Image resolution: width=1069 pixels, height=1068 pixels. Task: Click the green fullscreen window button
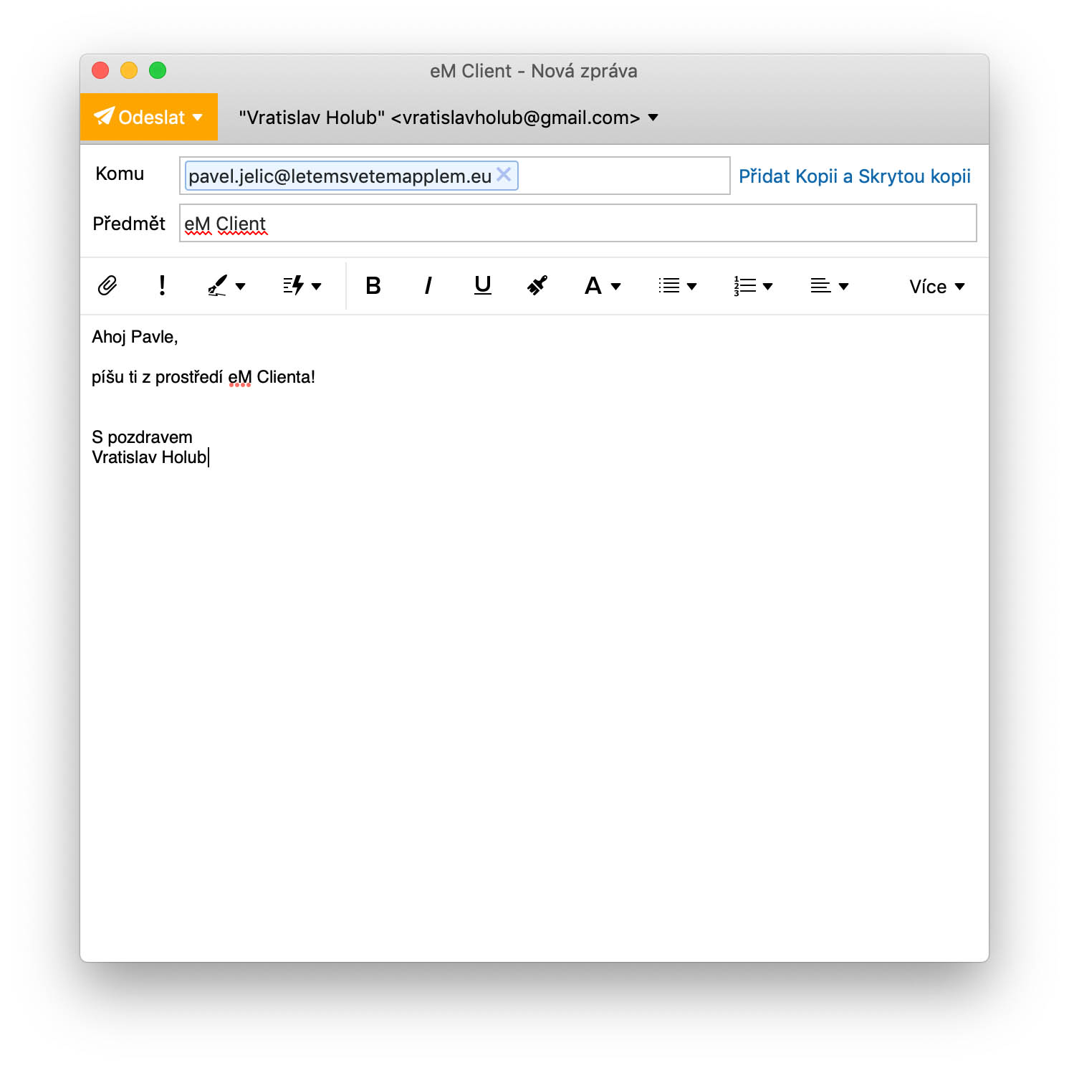158,70
